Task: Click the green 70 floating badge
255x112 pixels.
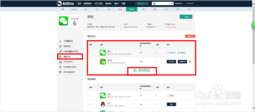Action: [253, 25]
